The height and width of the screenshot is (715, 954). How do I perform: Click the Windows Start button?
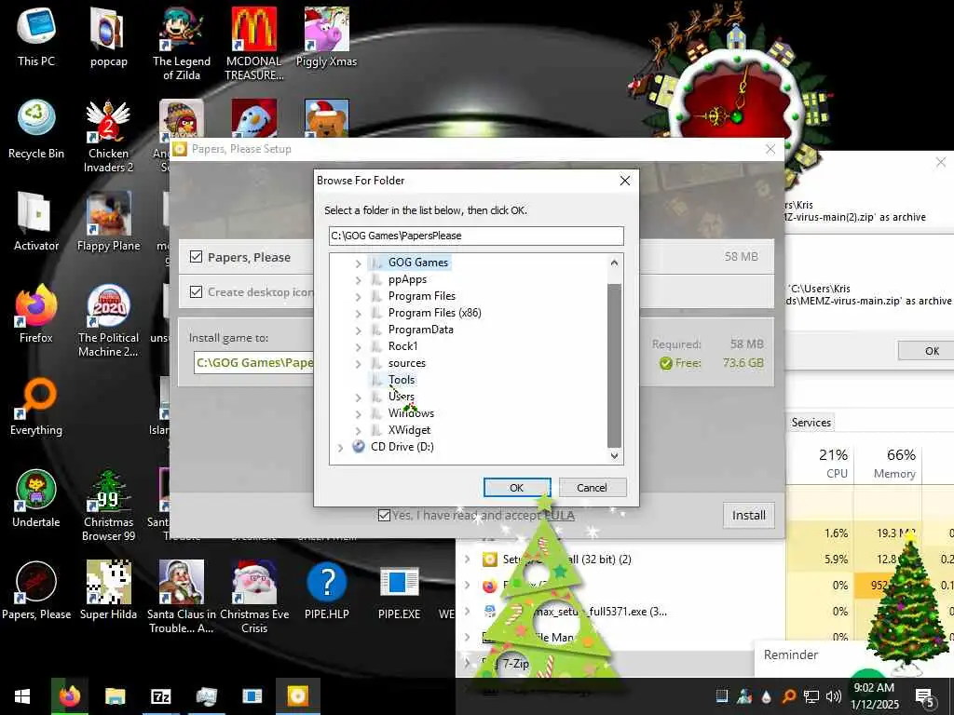22,696
